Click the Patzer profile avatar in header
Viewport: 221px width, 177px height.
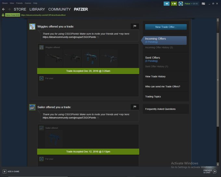point(181,4)
